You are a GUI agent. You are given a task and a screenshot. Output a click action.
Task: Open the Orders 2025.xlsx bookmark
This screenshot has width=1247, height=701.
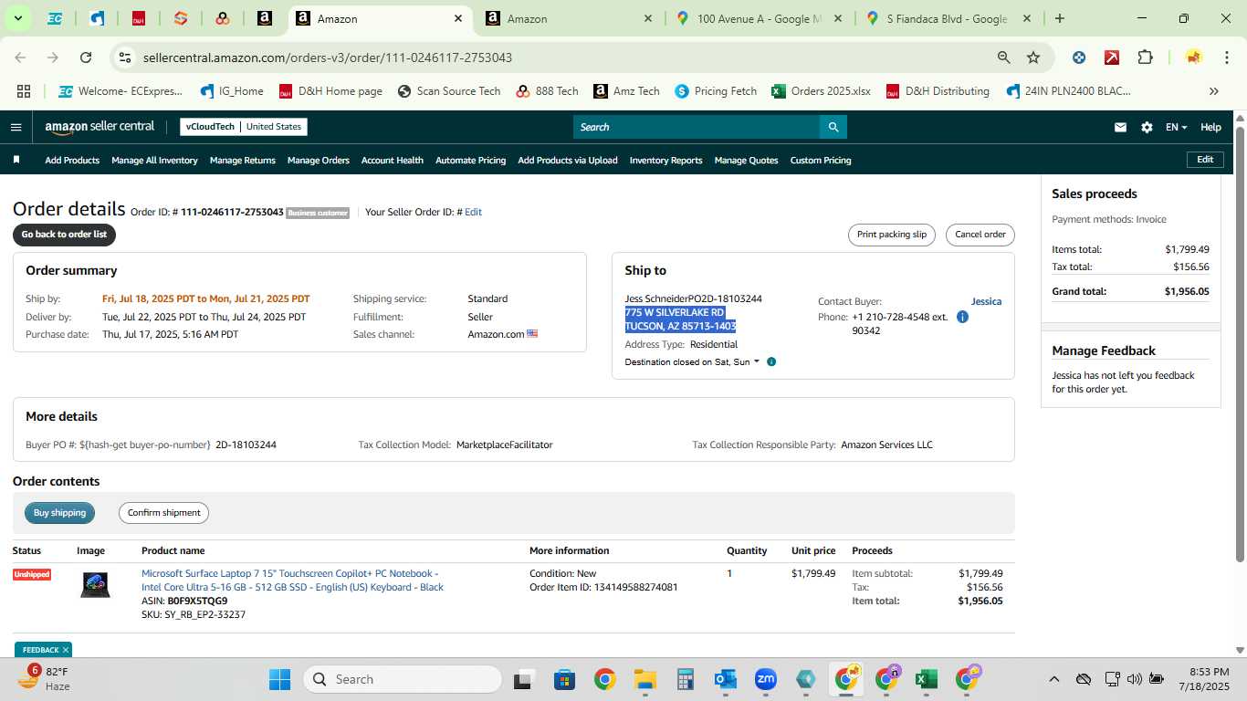pyautogui.click(x=821, y=91)
